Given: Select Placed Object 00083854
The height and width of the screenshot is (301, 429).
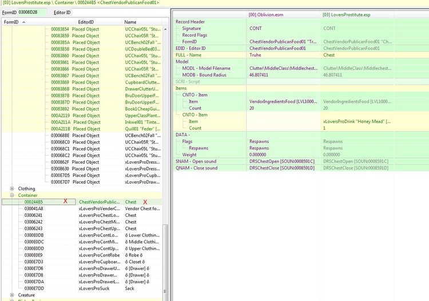Looking at the screenshot, I should point(82,29).
